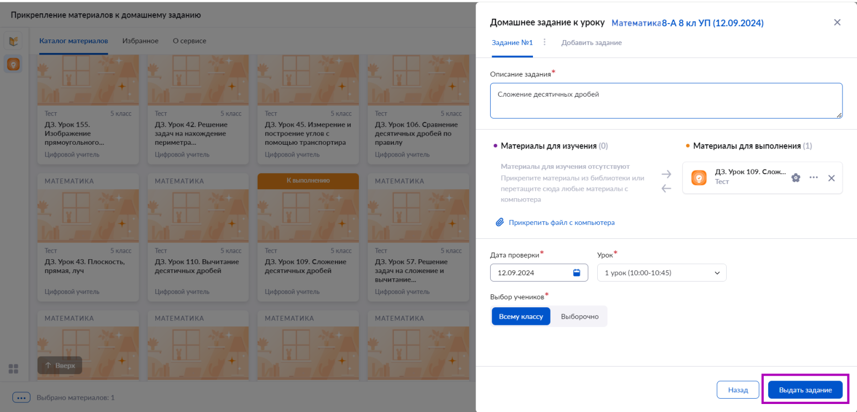Viewport: 857px width, 412px height.
Task: Open the book library sidebar icon
Action: pyautogui.click(x=14, y=41)
